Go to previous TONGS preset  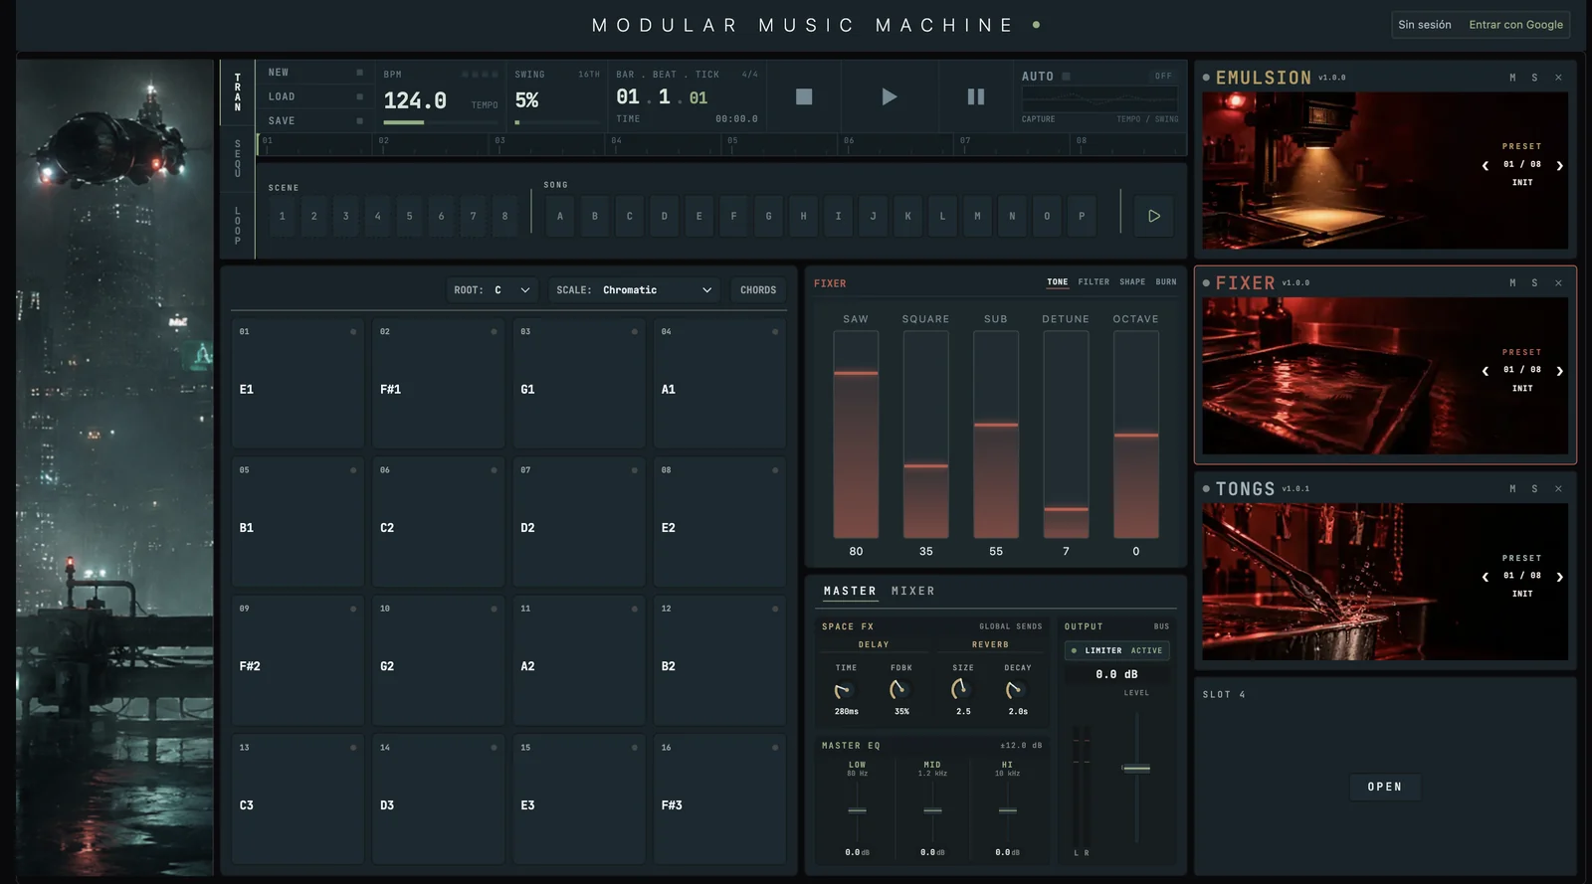[1486, 577]
